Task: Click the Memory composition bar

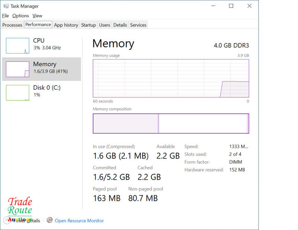Action: [x=171, y=124]
